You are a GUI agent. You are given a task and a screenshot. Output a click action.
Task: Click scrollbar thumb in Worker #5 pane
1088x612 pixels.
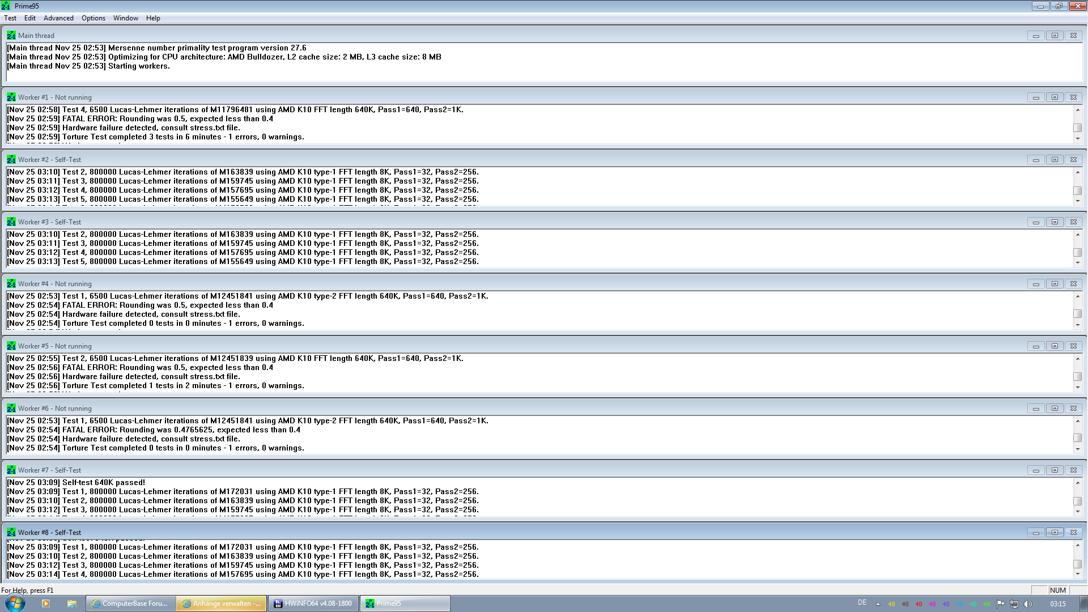pyautogui.click(x=1077, y=376)
